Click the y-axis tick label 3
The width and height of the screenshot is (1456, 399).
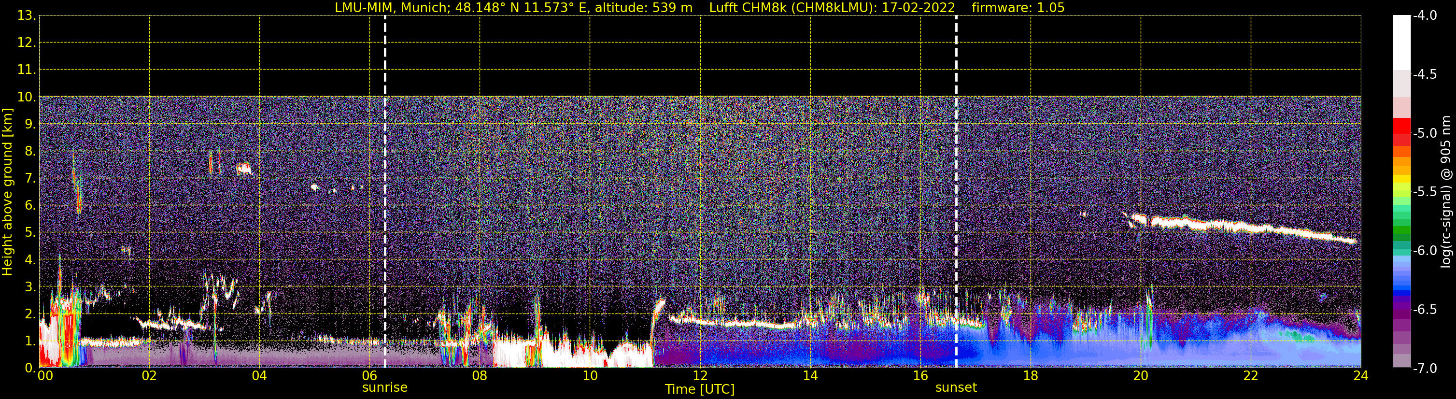point(30,287)
